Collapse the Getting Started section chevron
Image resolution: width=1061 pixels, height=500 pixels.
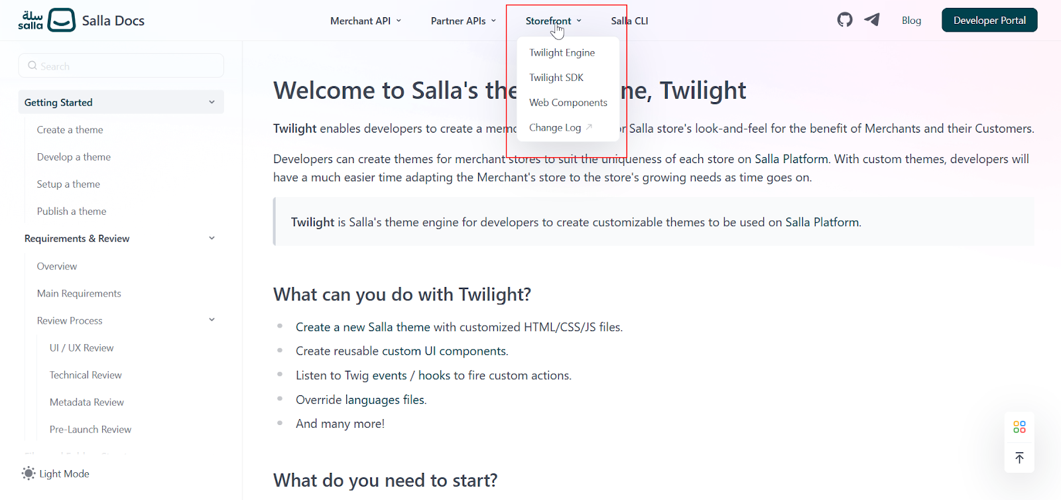212,102
